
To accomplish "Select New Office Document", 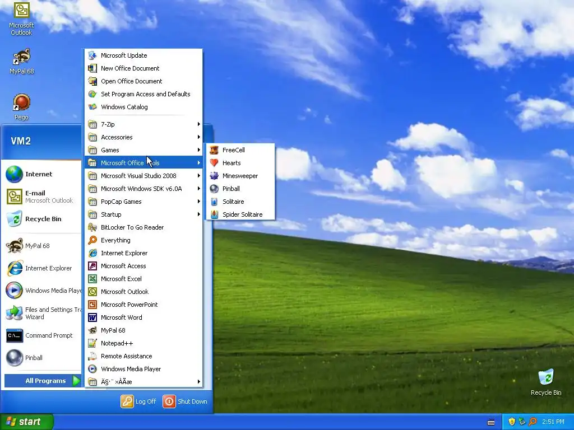I will click(143, 68).
